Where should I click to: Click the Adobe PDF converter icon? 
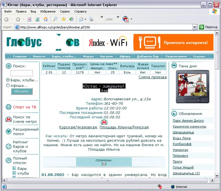tap(126, 19)
